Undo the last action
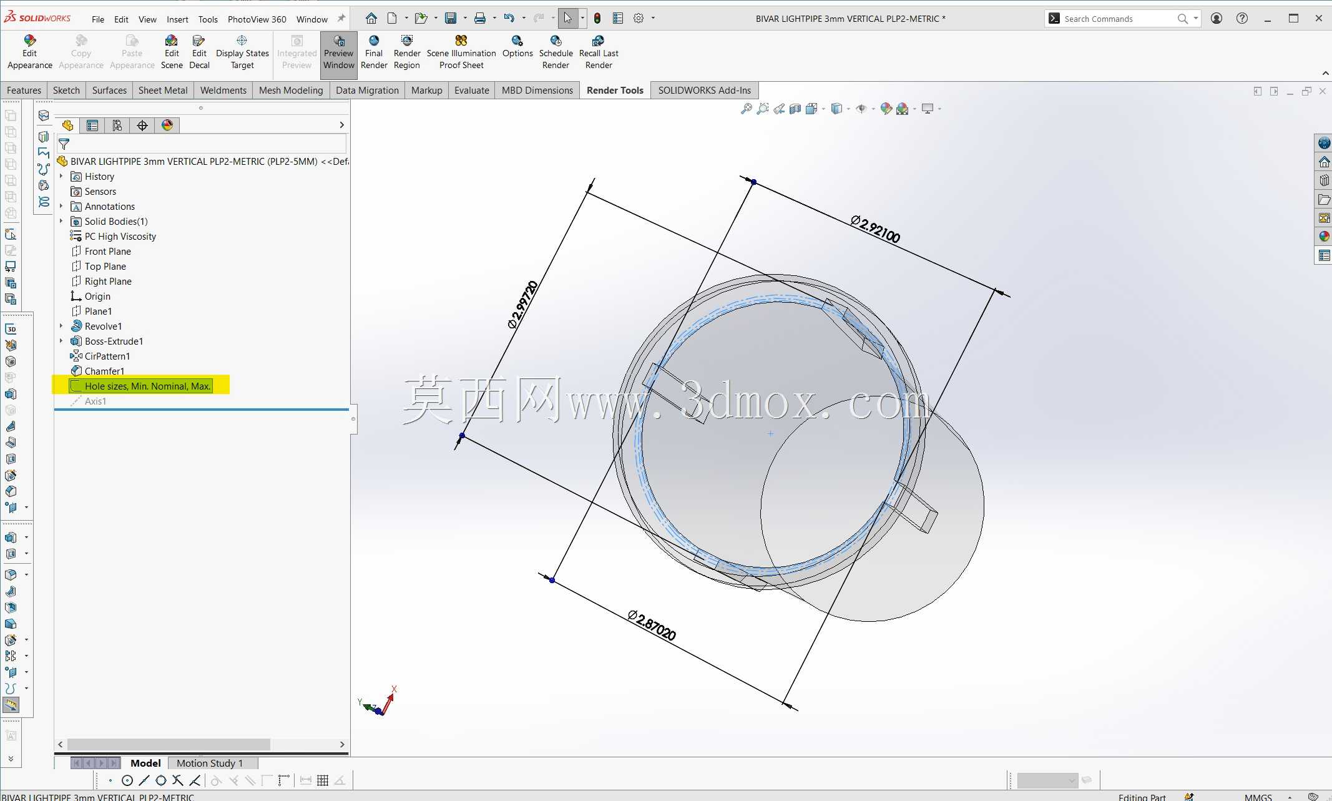This screenshot has width=1332, height=801. coord(509,18)
